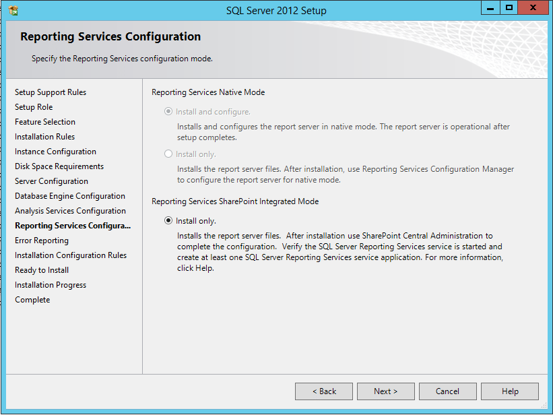Minimize the SQL Server 2012 Setup window
The image size is (553, 415).
coord(490,8)
